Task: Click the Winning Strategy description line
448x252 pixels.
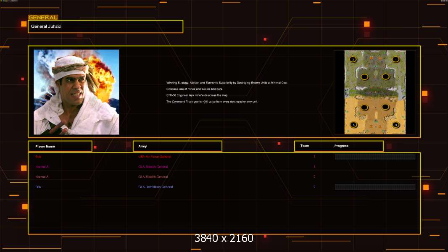Action: point(227,83)
